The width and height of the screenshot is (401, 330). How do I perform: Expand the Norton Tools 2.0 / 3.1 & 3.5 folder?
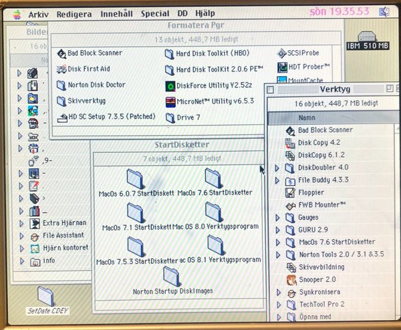pyautogui.click(x=278, y=255)
